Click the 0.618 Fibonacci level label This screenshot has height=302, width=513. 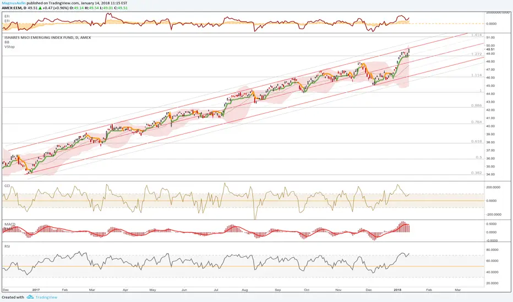coord(476,141)
